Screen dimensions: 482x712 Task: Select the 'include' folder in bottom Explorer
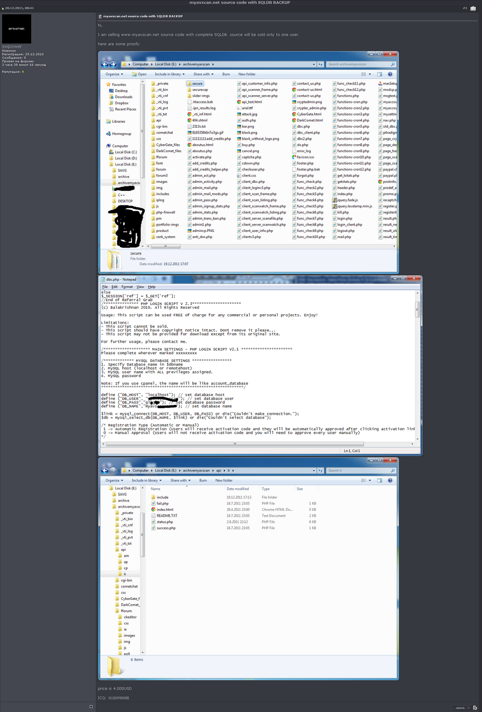[160, 498]
